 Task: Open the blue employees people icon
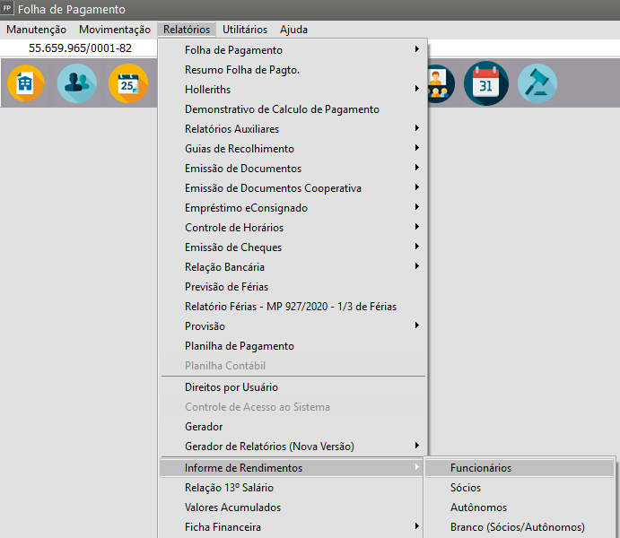(76, 84)
